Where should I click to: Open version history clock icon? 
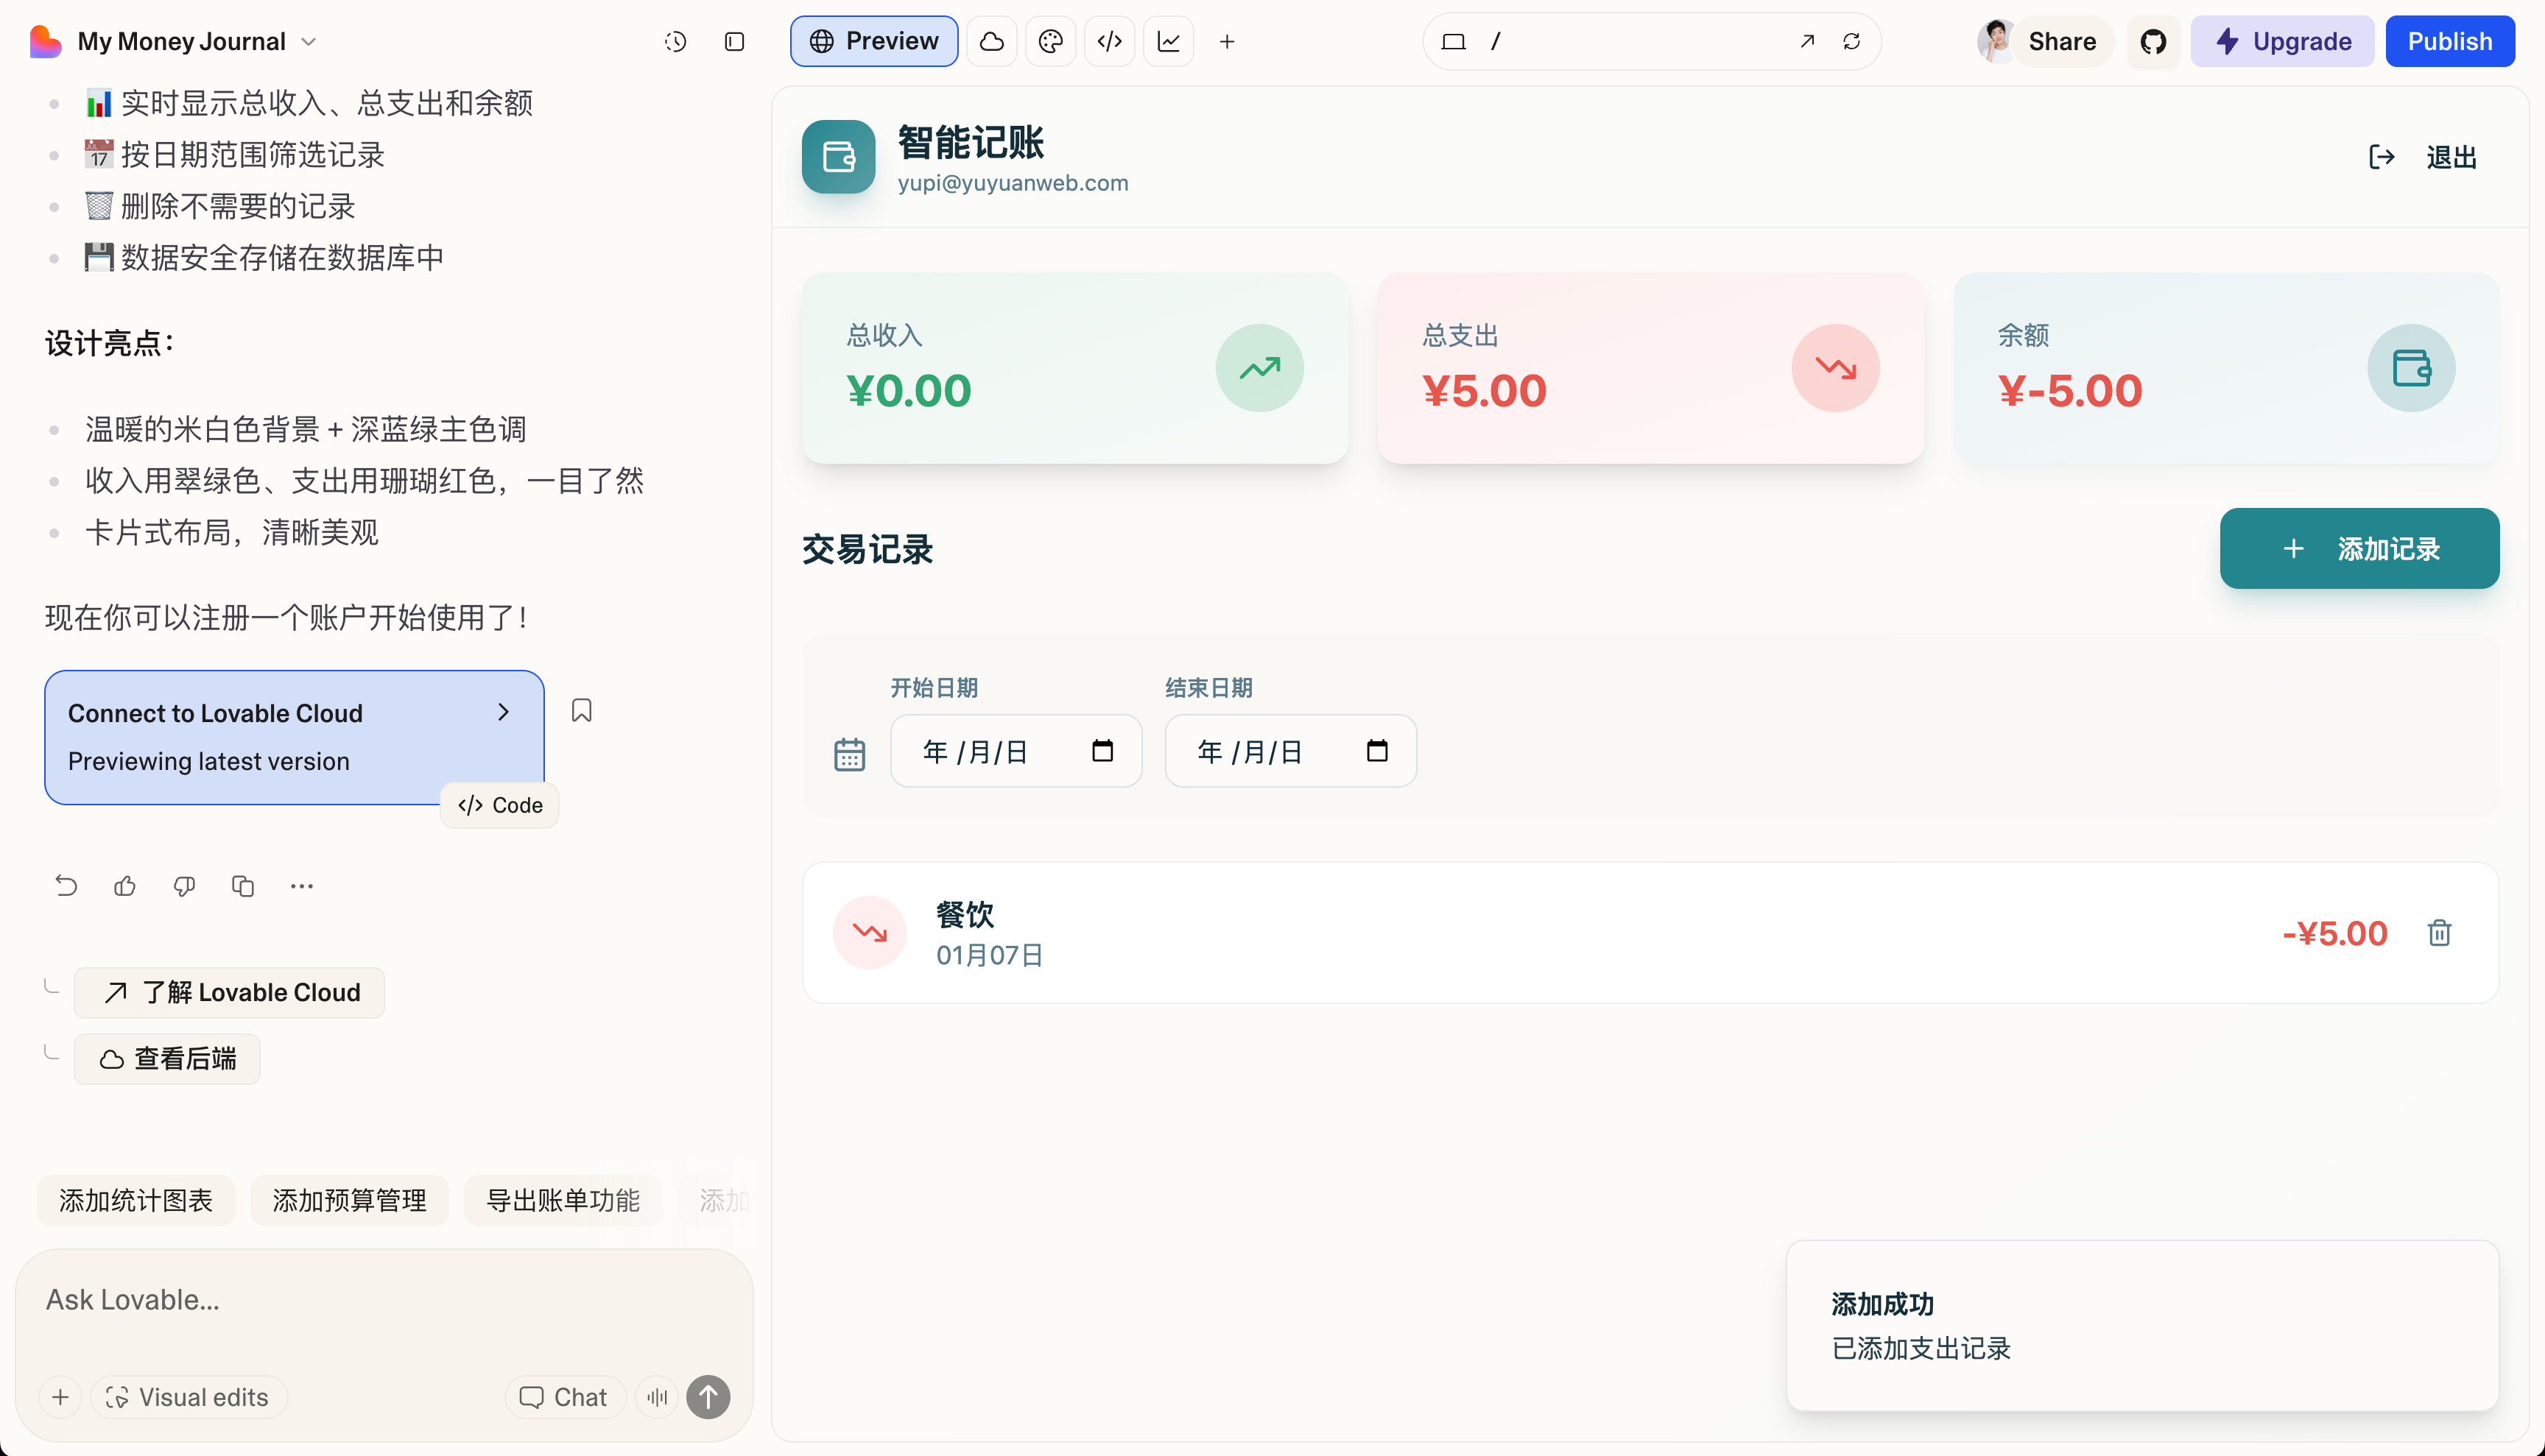click(675, 41)
